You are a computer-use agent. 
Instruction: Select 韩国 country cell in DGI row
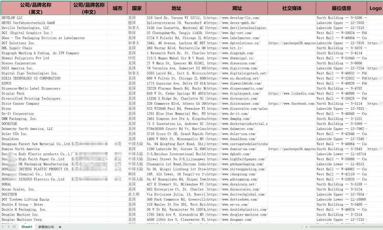point(137,33)
